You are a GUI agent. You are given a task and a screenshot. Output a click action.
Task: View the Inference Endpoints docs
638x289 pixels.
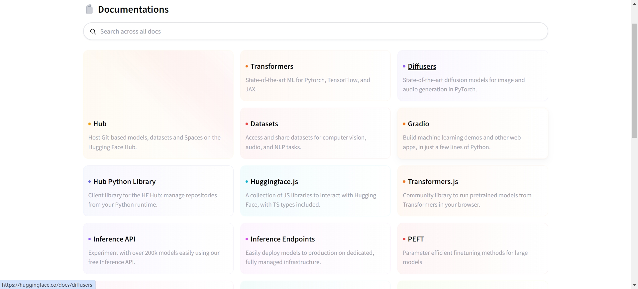click(282, 239)
